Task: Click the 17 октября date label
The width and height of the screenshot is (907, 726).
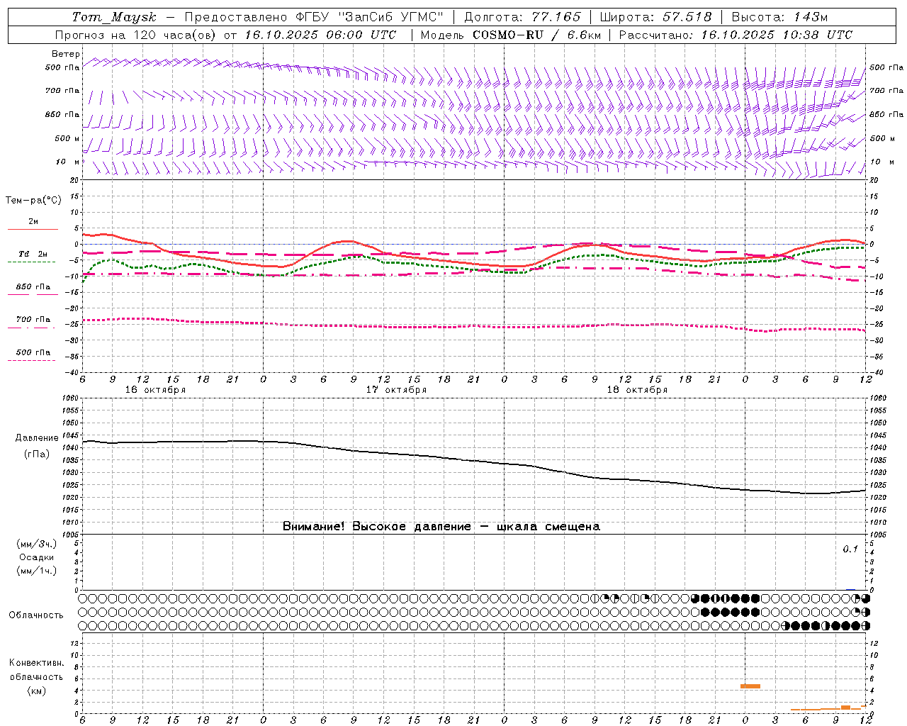Action: 396,390
